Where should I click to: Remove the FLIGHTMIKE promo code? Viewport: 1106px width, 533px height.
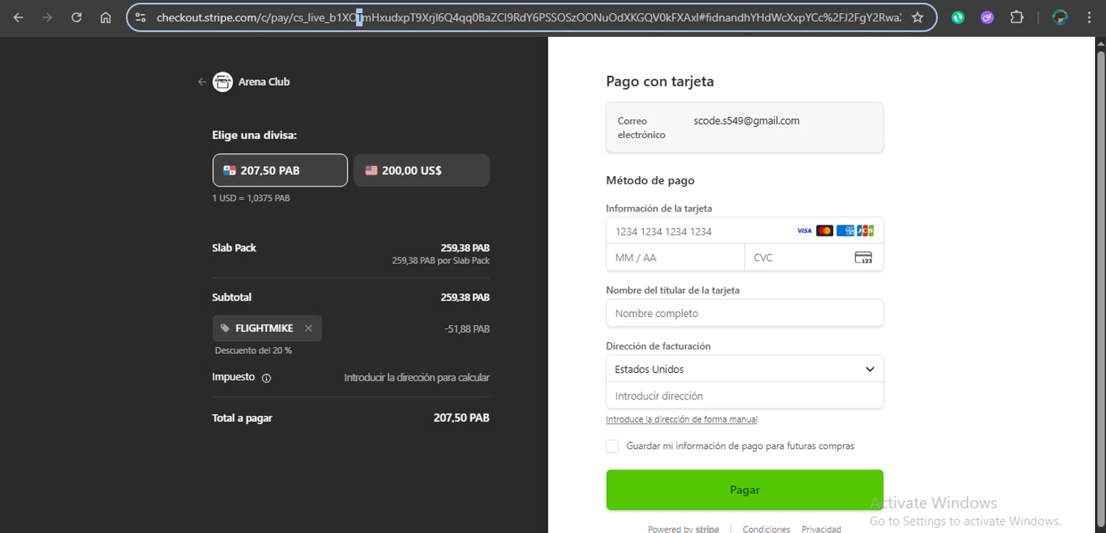coord(308,328)
